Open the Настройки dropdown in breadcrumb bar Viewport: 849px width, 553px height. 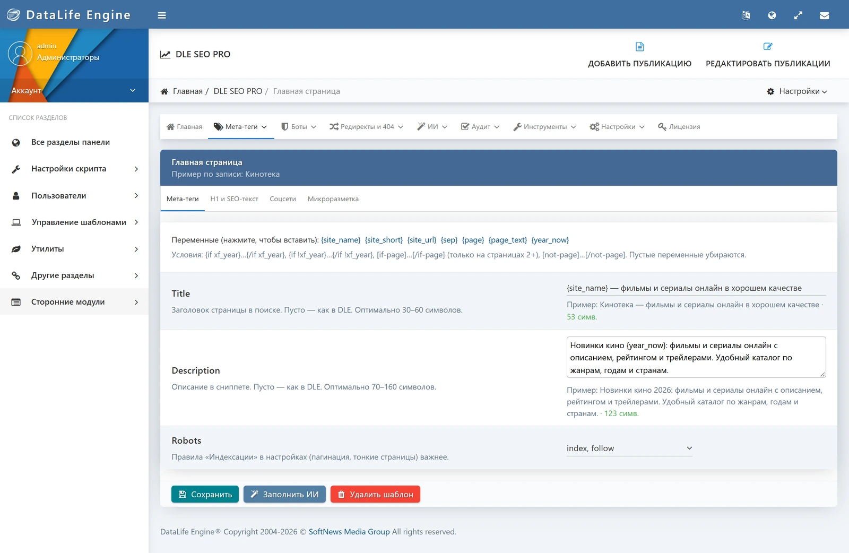tap(797, 91)
